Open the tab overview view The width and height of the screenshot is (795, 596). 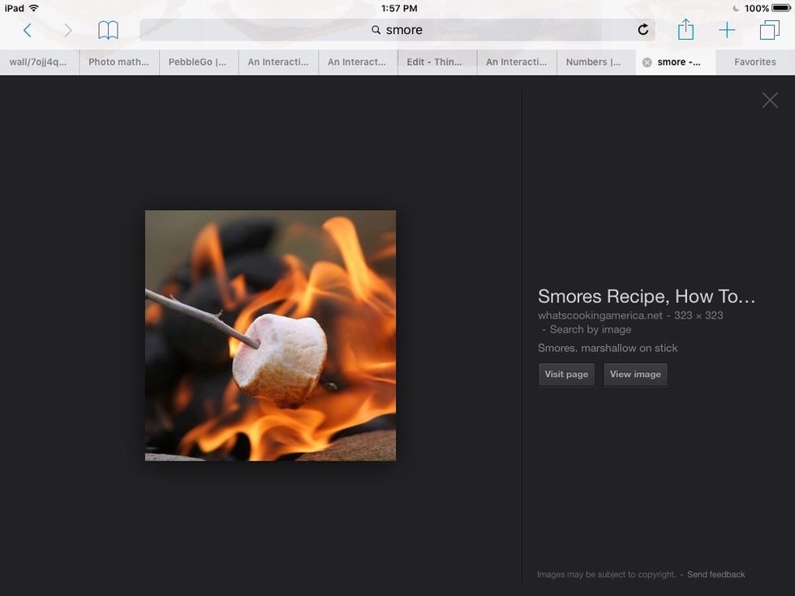[768, 29]
